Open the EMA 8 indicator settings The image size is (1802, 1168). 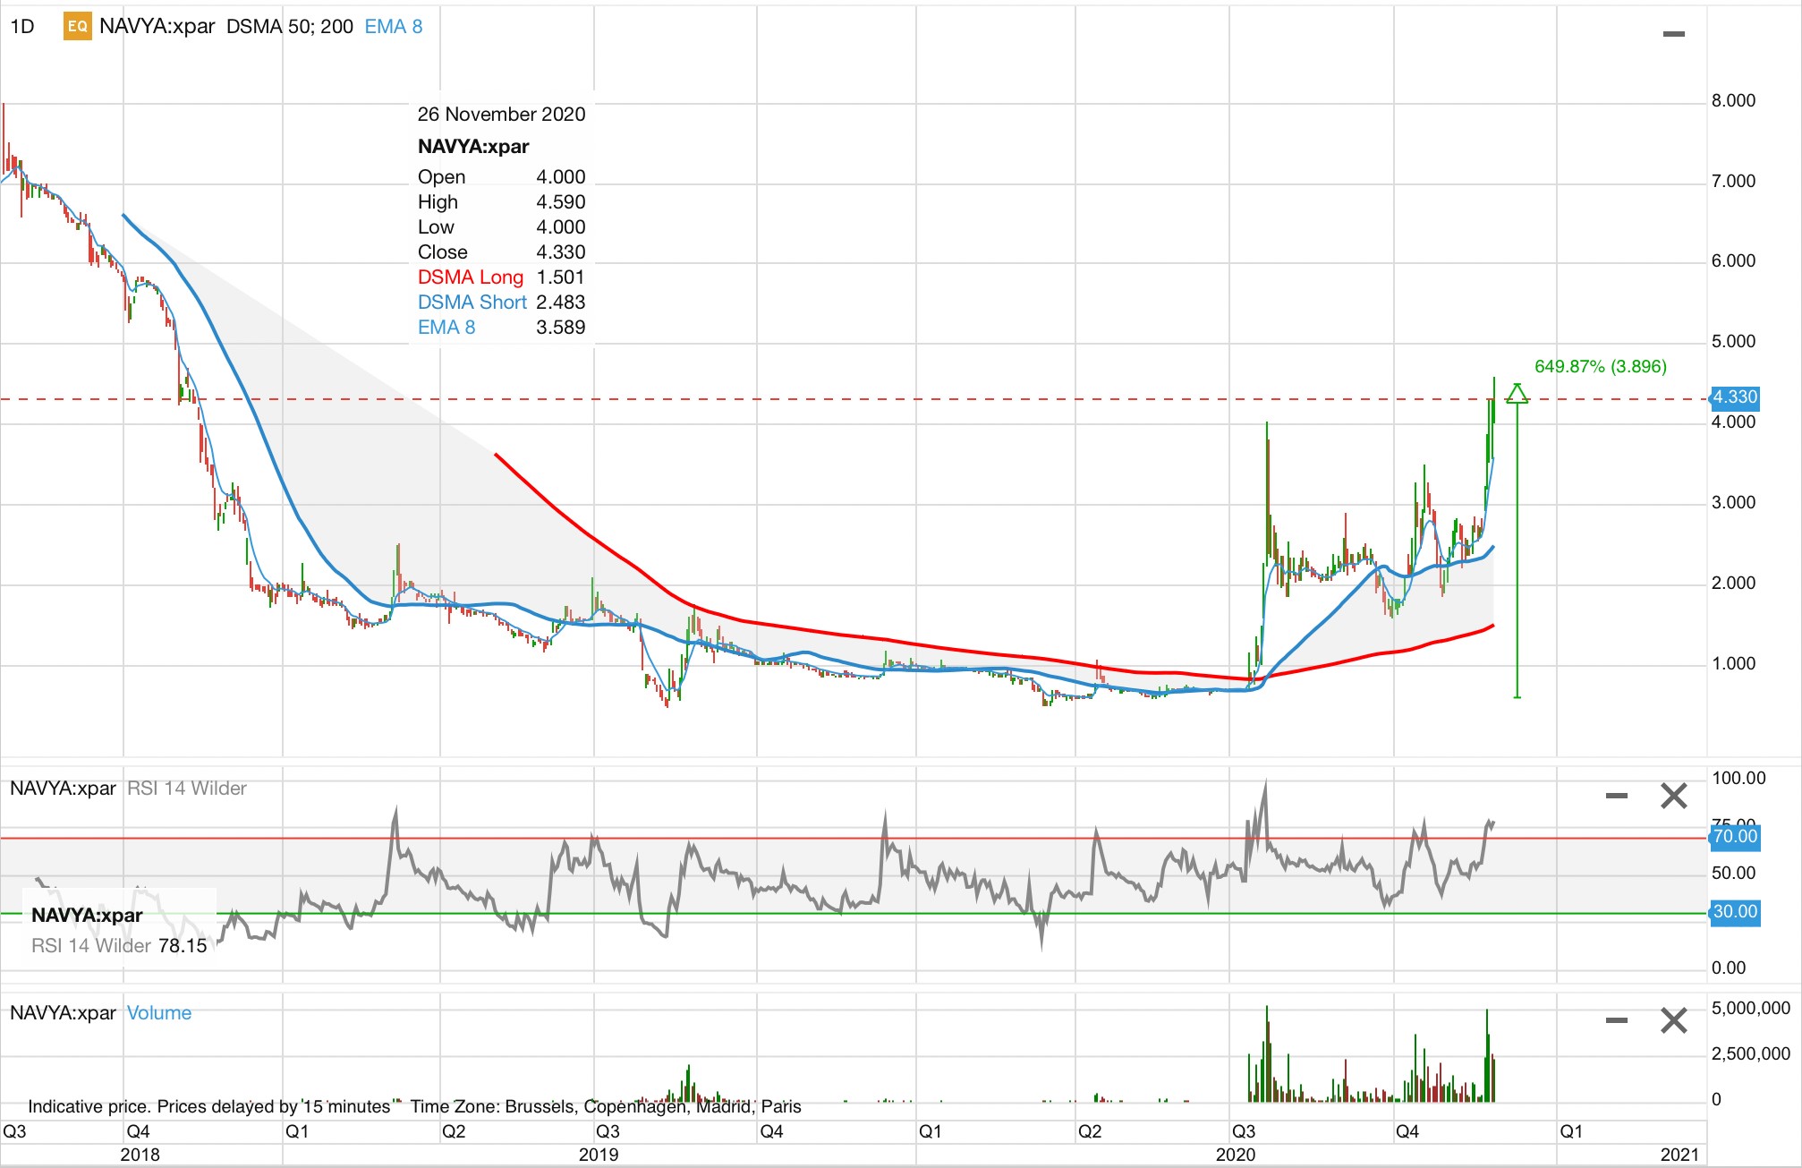[394, 26]
